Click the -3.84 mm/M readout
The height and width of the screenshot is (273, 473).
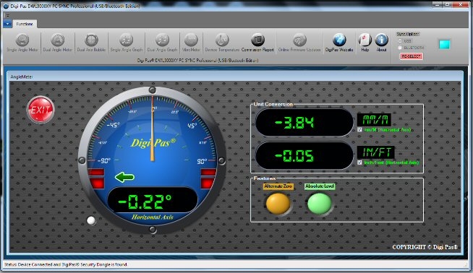[x=304, y=123]
